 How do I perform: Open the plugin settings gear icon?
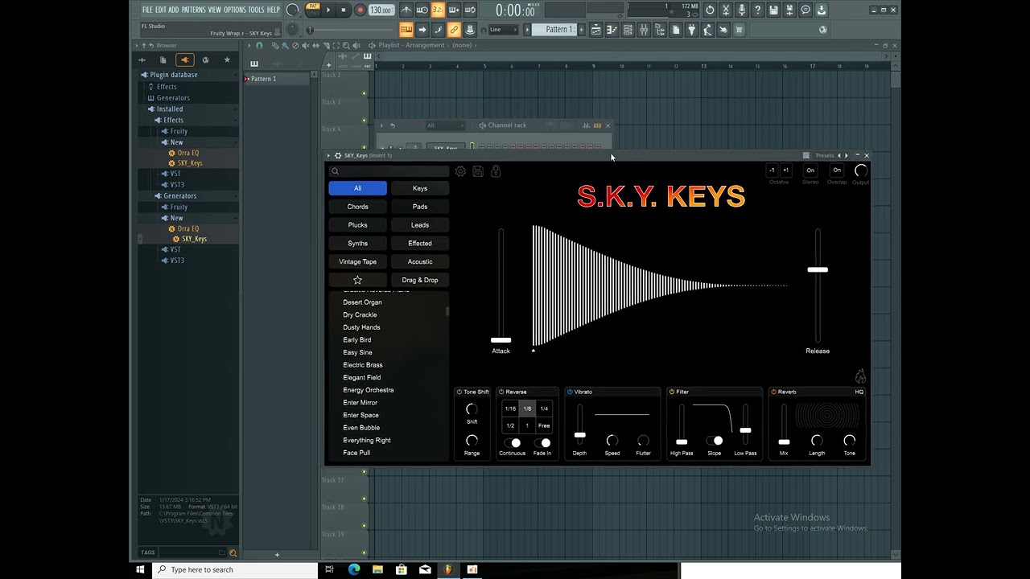(460, 171)
